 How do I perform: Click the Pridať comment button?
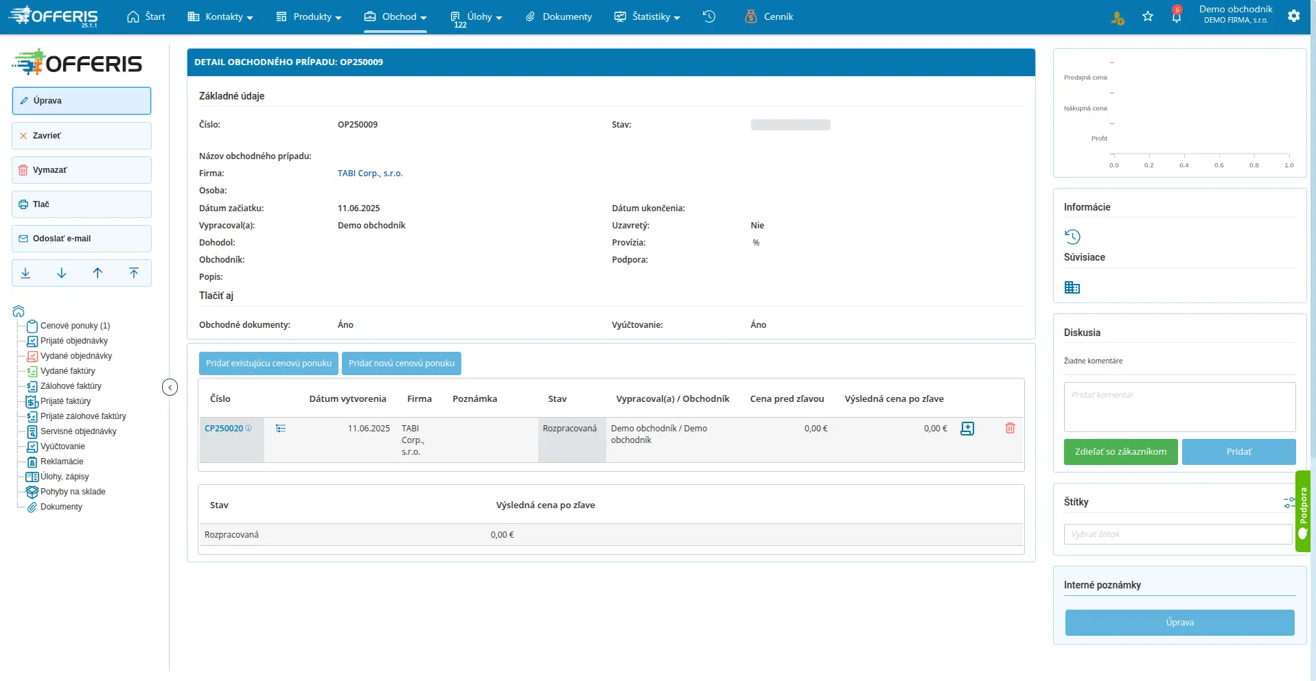tap(1238, 452)
